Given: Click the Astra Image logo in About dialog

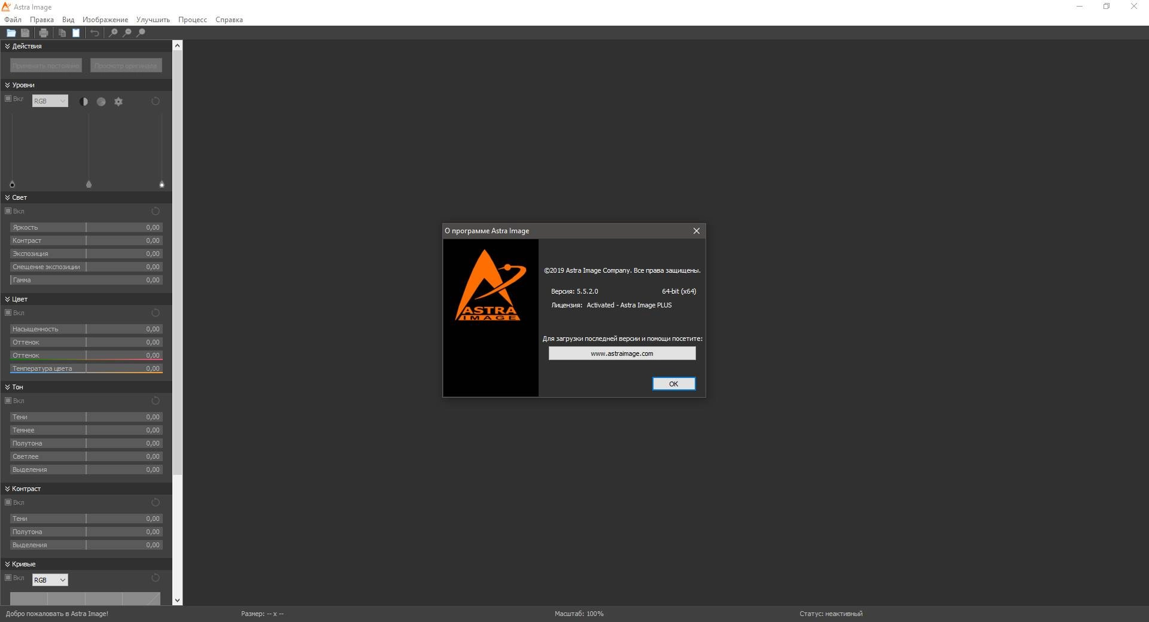Looking at the screenshot, I should click(x=491, y=285).
